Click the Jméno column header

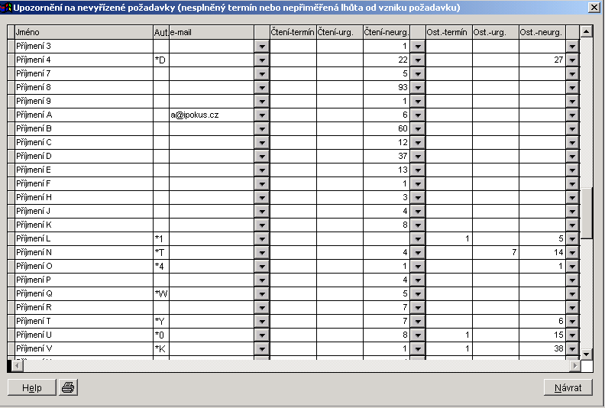83,32
